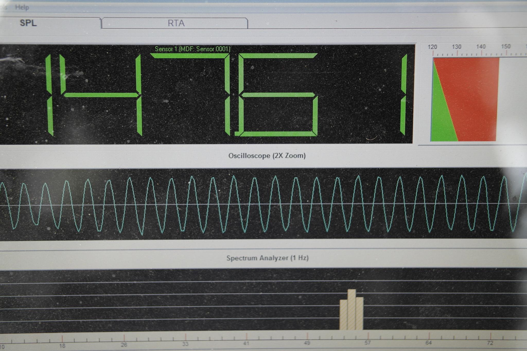Switch to the RTA tab
527x351 pixels.
click(176, 23)
